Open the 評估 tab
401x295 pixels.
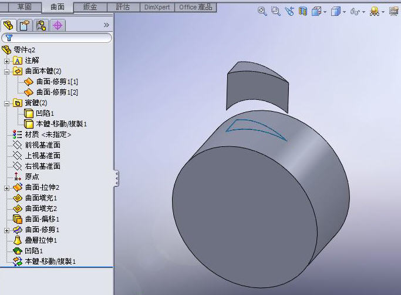click(123, 7)
